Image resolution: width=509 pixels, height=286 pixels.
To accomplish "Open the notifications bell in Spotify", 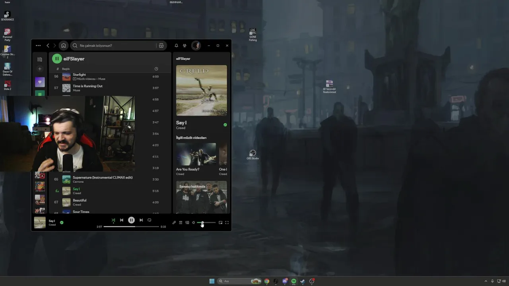I will tap(177, 46).
